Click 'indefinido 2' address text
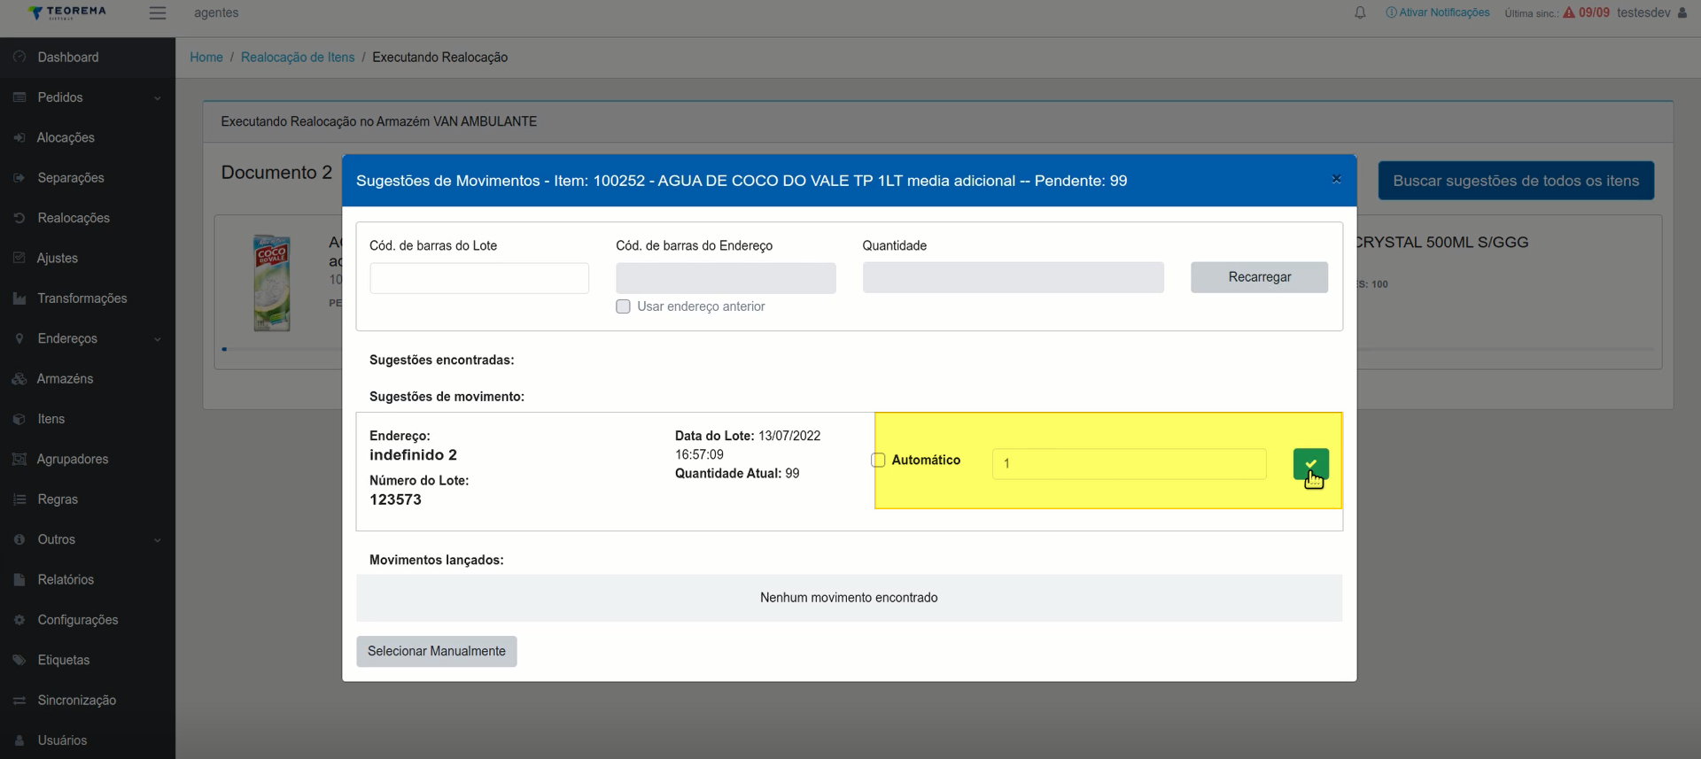This screenshot has height=759, width=1701. [x=413, y=454]
